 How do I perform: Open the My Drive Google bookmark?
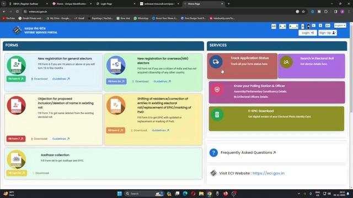(58, 18)
